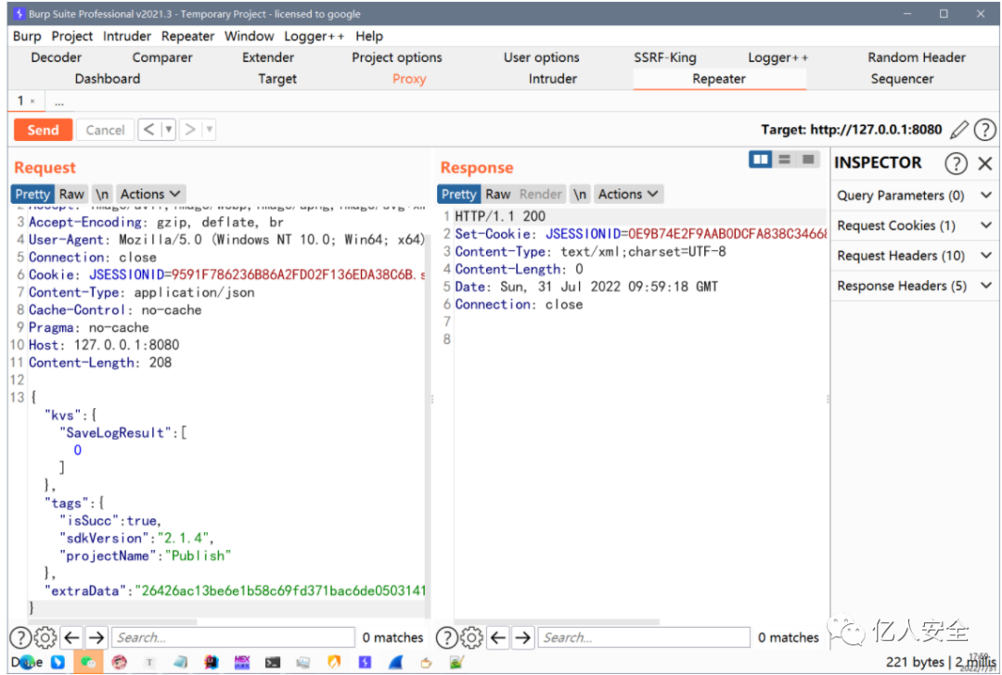Expand Request Cookies (1) section
1002x675 pixels.
click(x=915, y=225)
